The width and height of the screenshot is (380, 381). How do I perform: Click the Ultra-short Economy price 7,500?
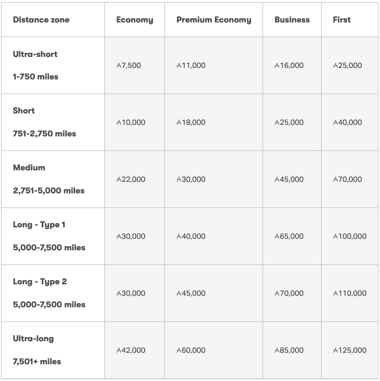[x=128, y=66]
